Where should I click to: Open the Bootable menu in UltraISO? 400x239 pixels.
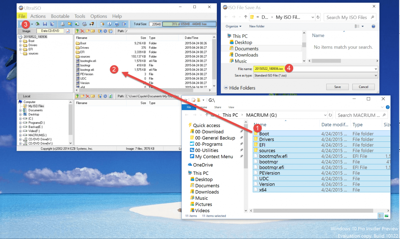tap(60, 16)
